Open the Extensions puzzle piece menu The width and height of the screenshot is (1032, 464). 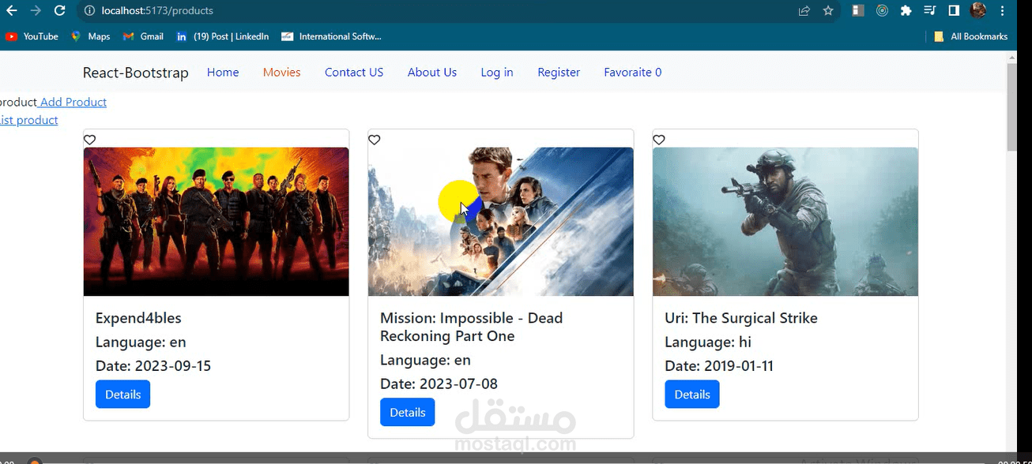(906, 11)
